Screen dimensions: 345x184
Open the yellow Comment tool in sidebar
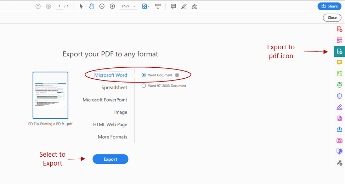tap(339, 63)
